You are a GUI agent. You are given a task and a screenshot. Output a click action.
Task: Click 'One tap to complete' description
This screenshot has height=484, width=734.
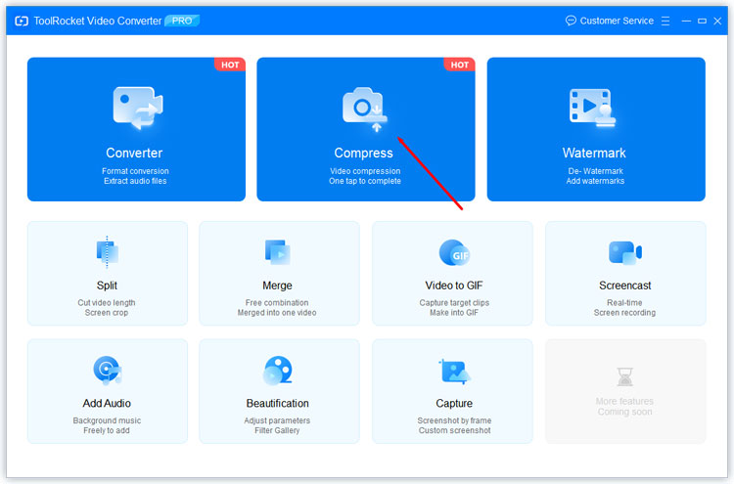point(365,181)
